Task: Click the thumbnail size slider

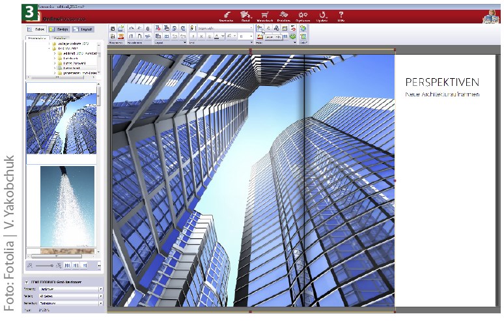Action: click(x=44, y=266)
